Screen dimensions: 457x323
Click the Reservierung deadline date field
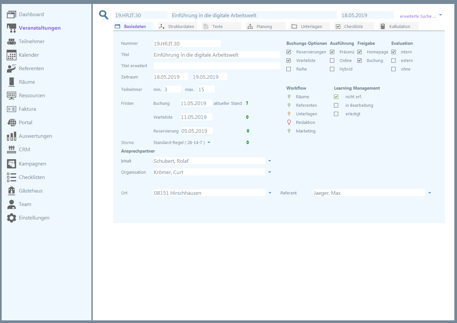197,131
